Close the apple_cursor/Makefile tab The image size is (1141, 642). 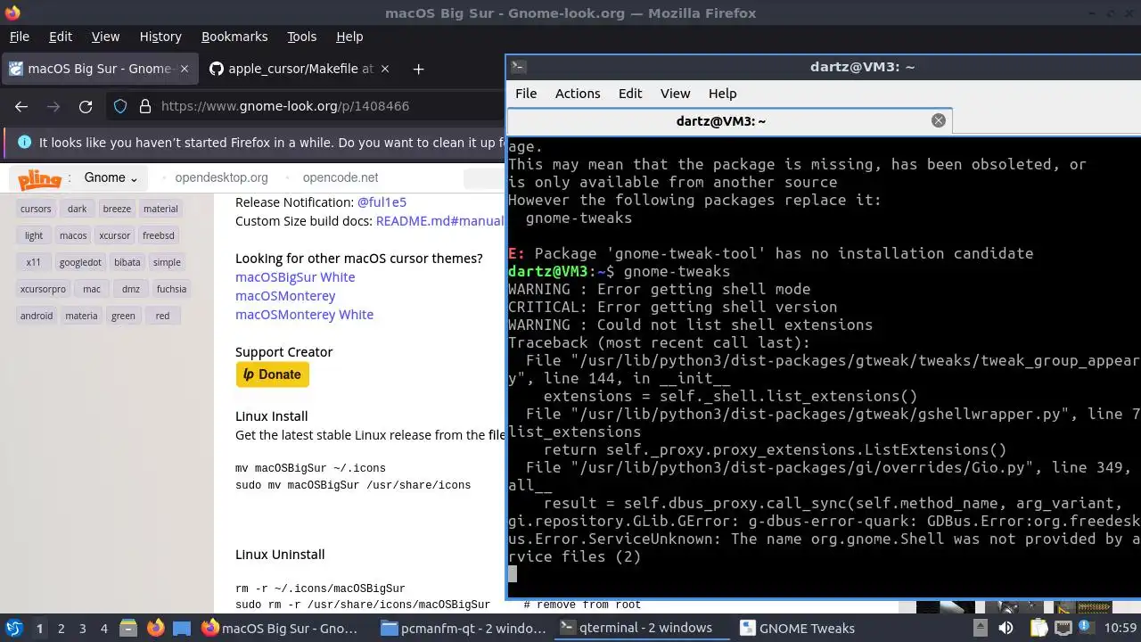click(x=385, y=69)
